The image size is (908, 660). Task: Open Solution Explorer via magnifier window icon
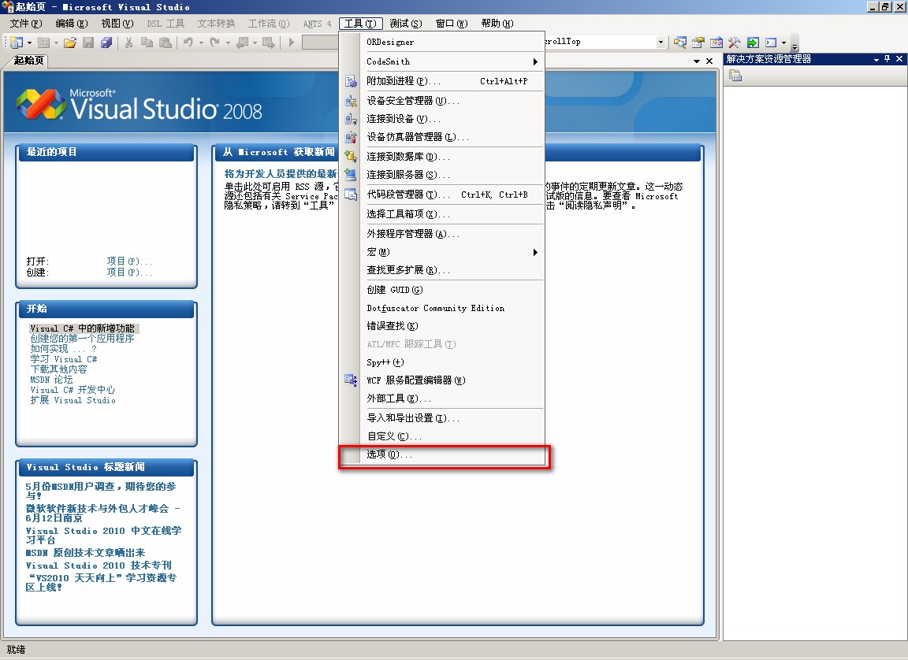click(680, 43)
